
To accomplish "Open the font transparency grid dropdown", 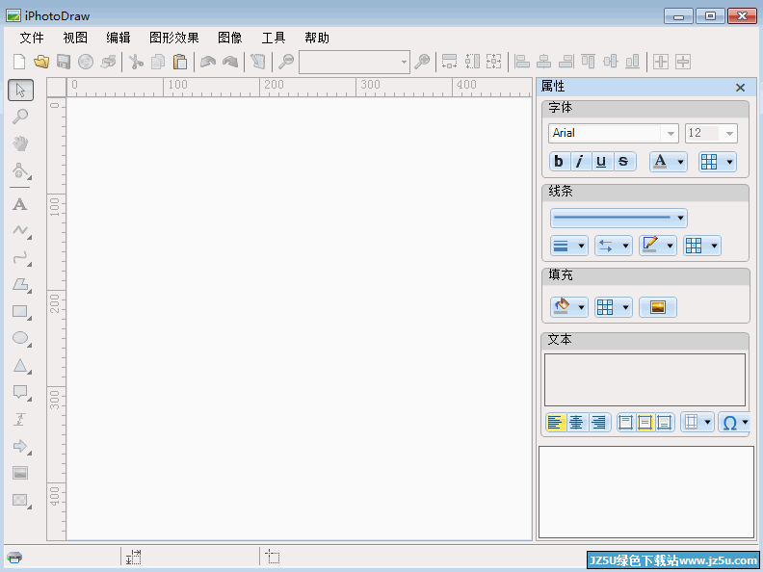I will click(718, 162).
